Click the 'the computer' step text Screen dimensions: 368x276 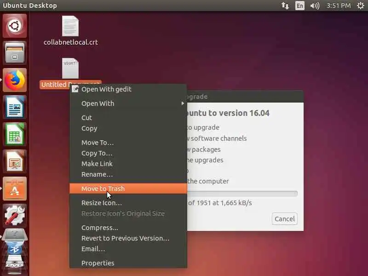tap(208, 181)
